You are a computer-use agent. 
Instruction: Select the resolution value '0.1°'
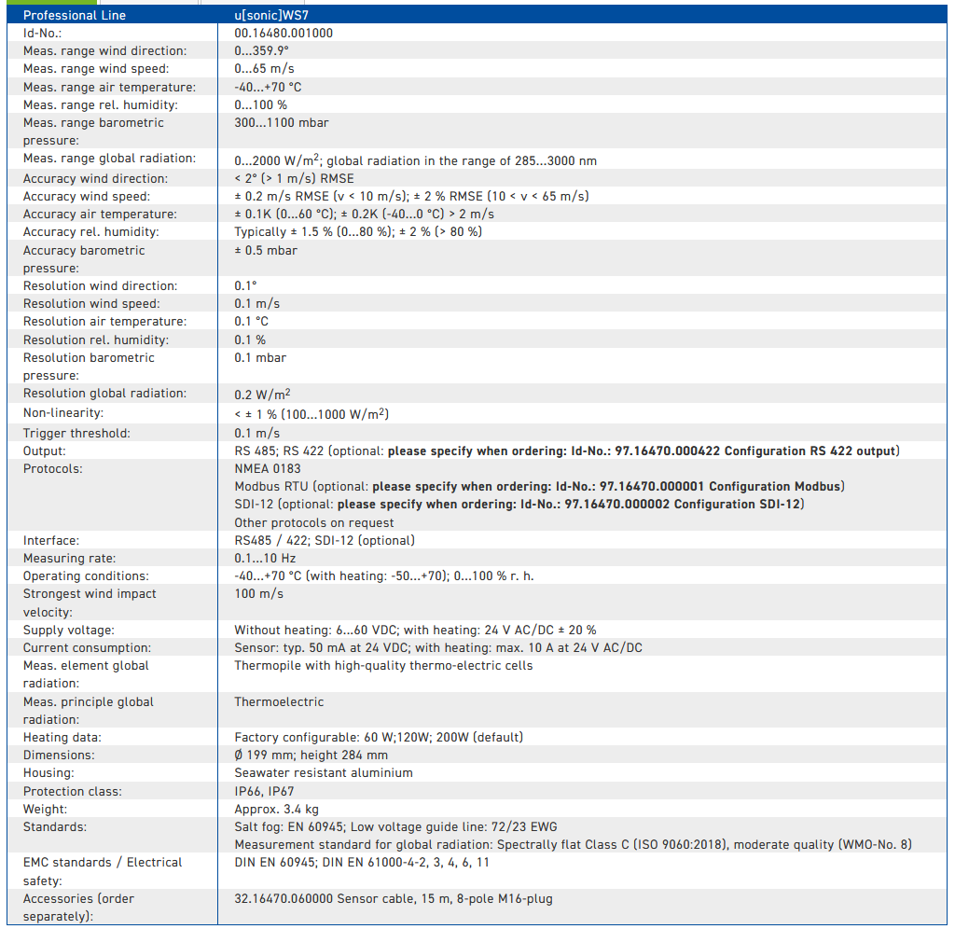(245, 285)
